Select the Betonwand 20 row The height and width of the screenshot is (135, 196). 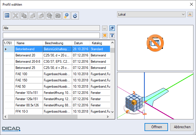click(57, 55)
